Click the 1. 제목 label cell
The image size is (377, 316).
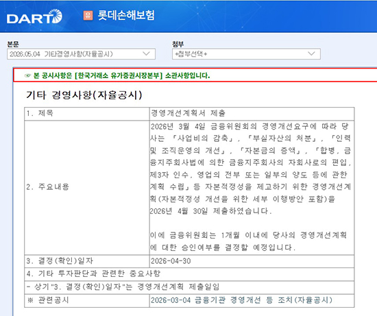tap(87, 114)
